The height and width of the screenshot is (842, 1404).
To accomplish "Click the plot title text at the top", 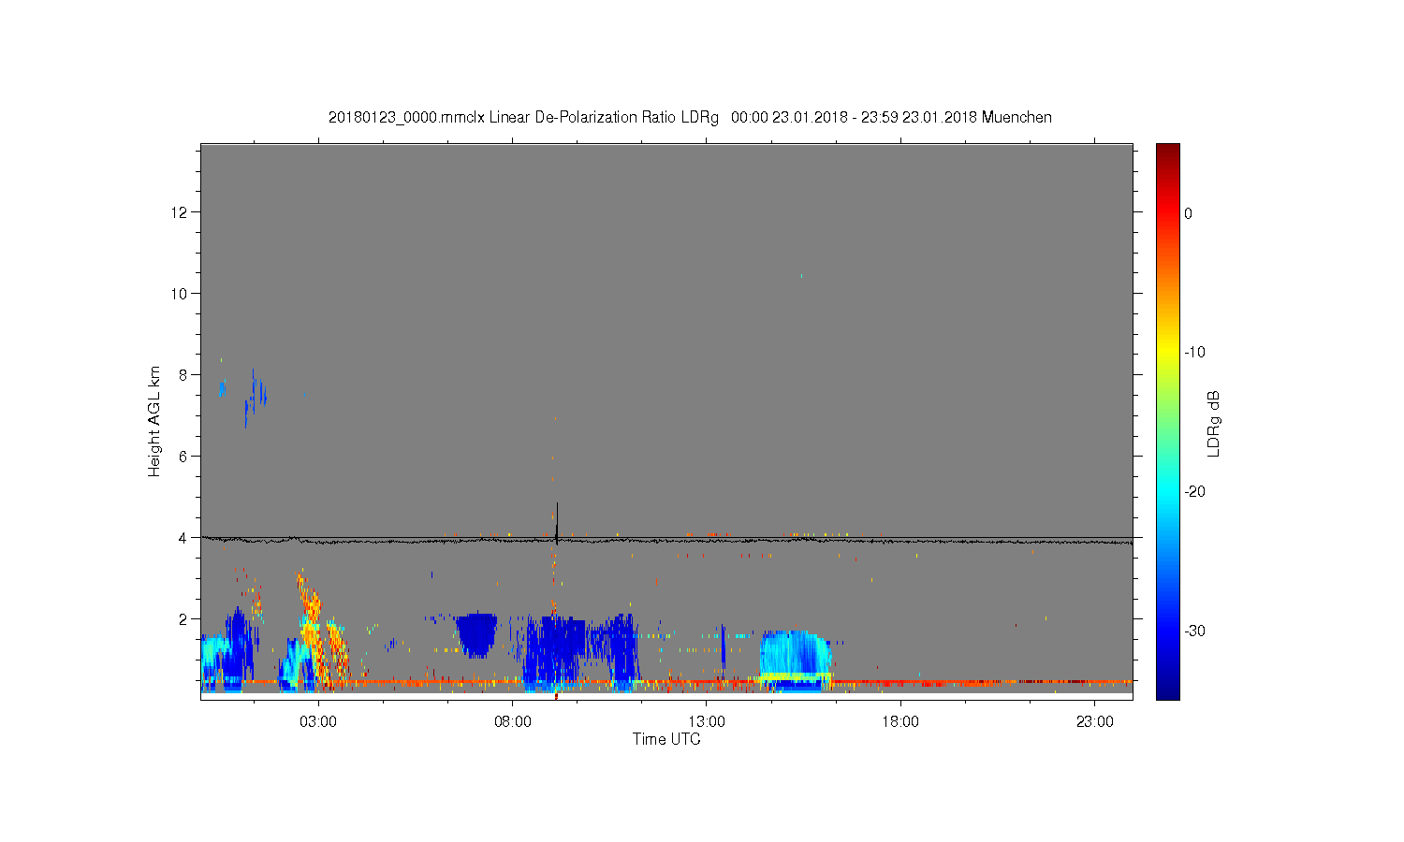I will pyautogui.click(x=690, y=118).
